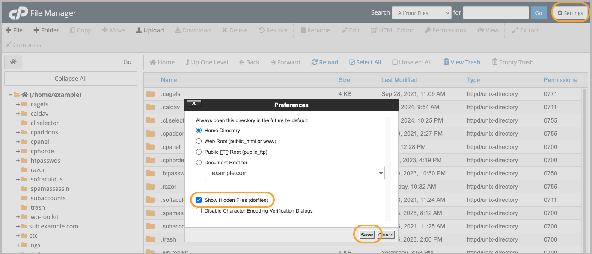The image size is (592, 254).
Task: Uncheck Show Hidden Files (dotfiles)
Action: pos(199,200)
